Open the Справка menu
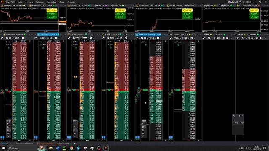The height and width of the screenshot is (151, 269). 71,2
